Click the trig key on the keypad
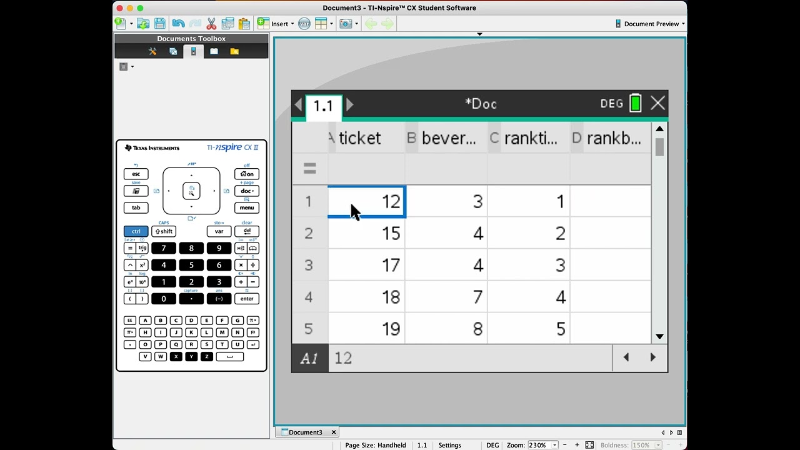 [142, 248]
